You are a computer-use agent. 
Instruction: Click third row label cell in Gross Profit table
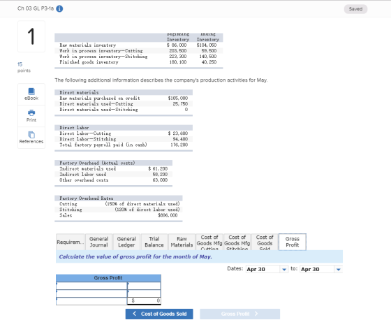91,301
